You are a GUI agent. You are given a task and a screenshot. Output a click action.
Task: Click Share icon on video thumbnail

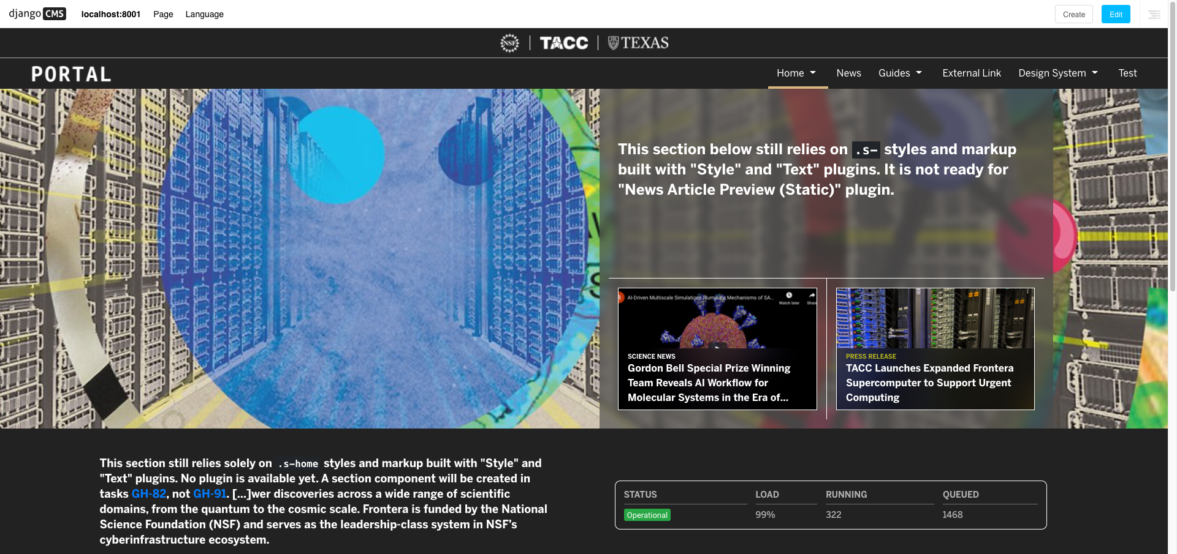click(812, 297)
